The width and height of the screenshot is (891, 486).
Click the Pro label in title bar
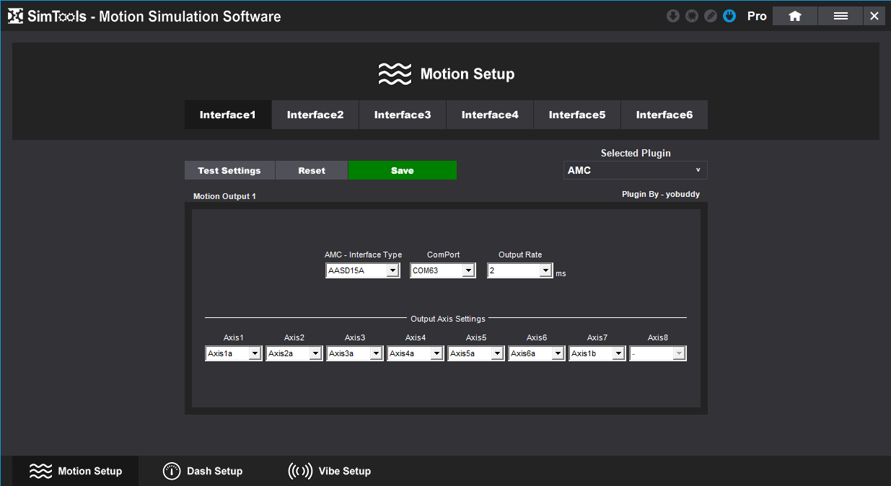(x=757, y=16)
